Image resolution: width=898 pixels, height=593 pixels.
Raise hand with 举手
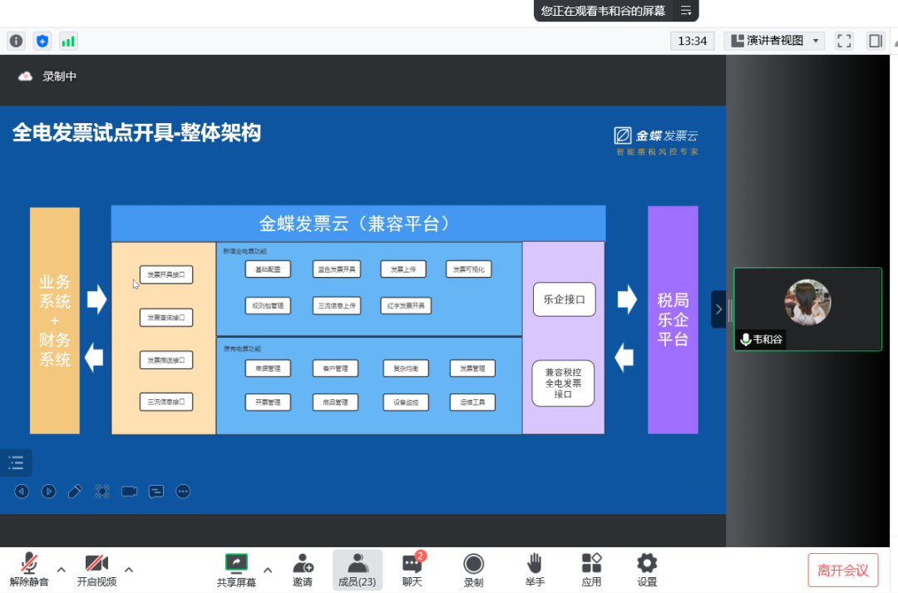click(535, 570)
